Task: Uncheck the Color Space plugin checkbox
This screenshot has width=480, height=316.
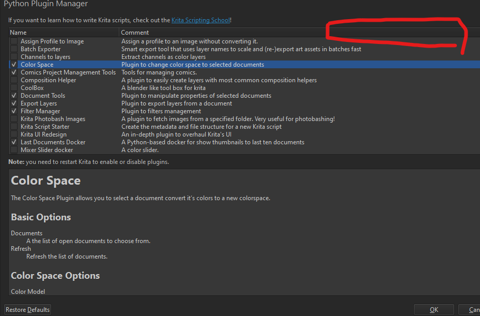Action: [14, 65]
